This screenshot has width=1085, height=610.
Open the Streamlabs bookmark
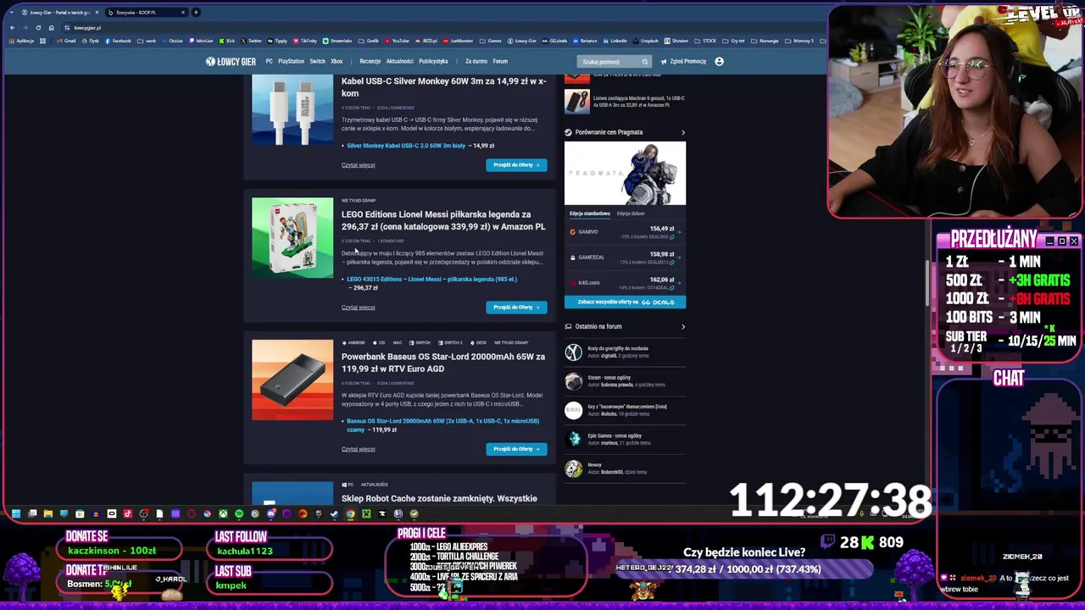coord(337,41)
